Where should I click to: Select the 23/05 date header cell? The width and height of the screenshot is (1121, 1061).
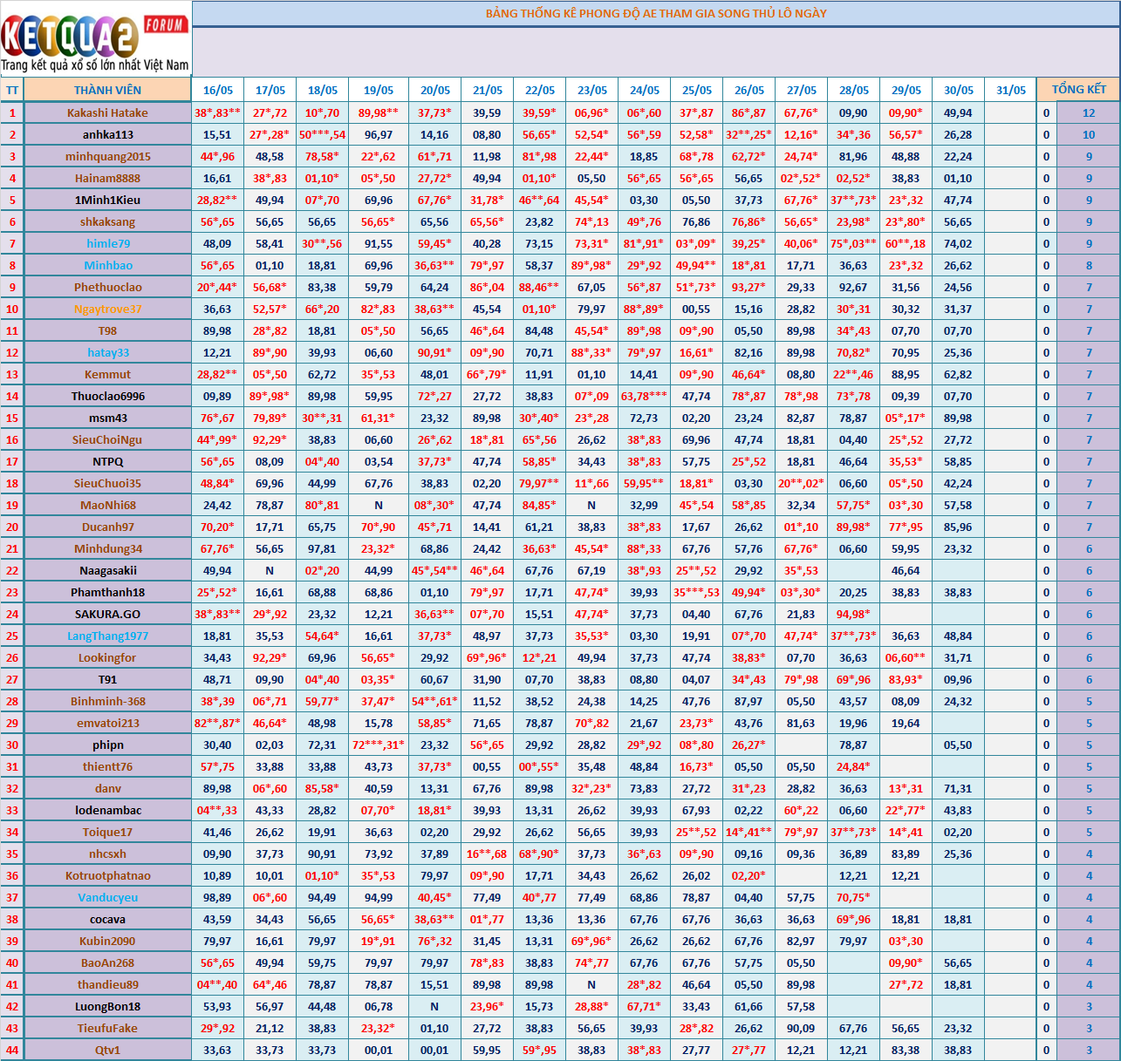(x=591, y=90)
